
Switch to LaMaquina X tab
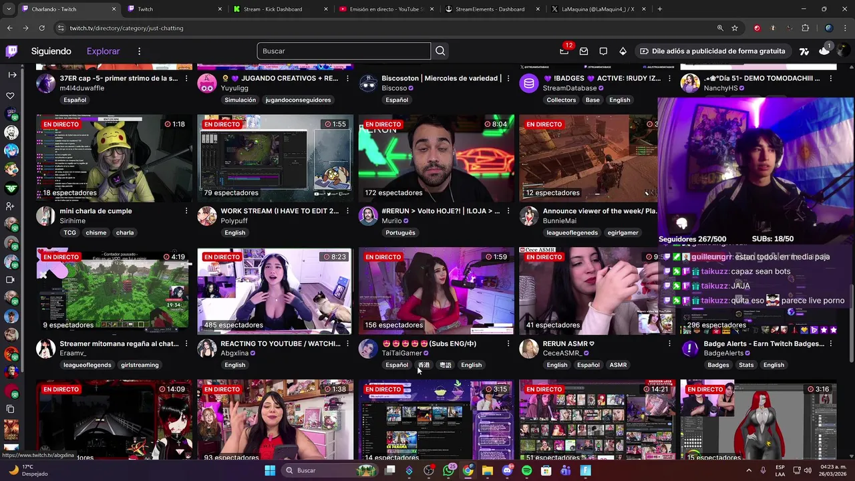[599, 9]
